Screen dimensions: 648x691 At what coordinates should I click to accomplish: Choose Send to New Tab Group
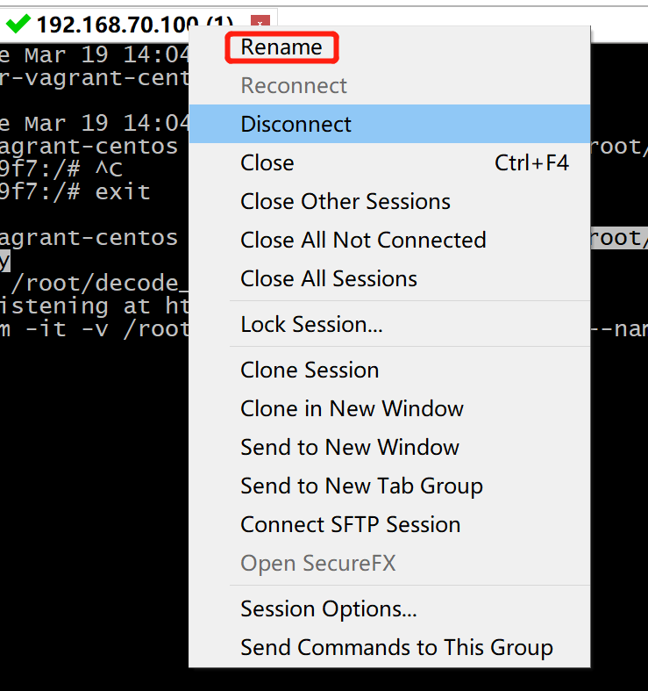tap(361, 486)
